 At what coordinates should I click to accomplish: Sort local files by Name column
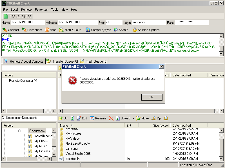(x=92, y=126)
